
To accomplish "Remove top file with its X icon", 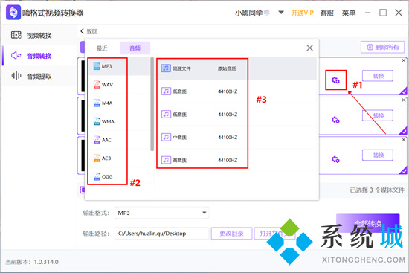I will (404, 60).
